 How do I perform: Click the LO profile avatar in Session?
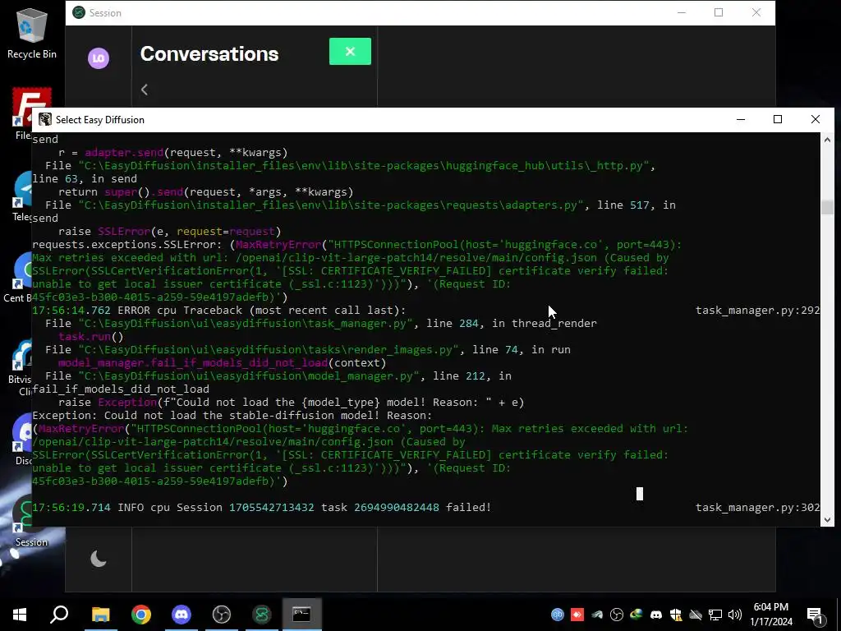[x=99, y=58]
